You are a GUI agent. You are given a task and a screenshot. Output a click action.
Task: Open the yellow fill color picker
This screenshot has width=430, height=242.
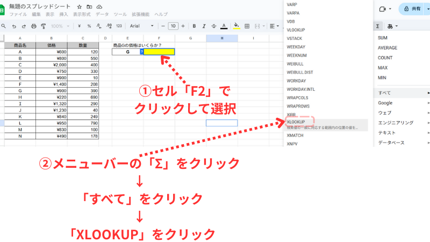tap(237, 26)
